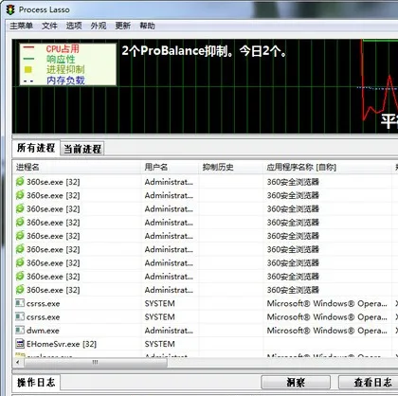Sort by 应用程序名称 [自称] column header
This screenshot has width=398, height=396.
327,167
